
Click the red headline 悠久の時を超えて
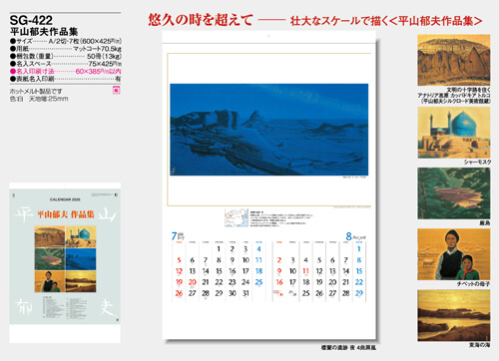[201, 20]
